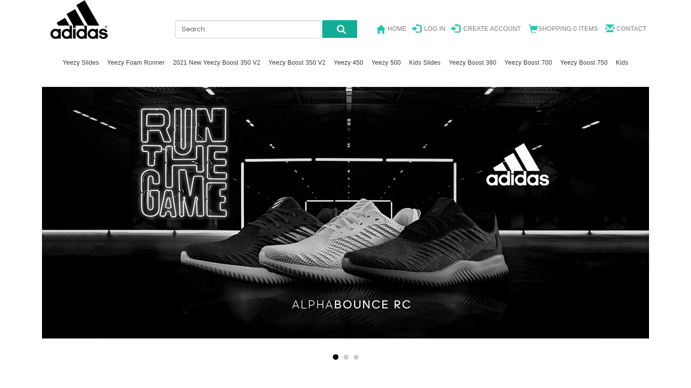691x388 pixels.
Task: Click the magnifier search button
Action: 339,29
